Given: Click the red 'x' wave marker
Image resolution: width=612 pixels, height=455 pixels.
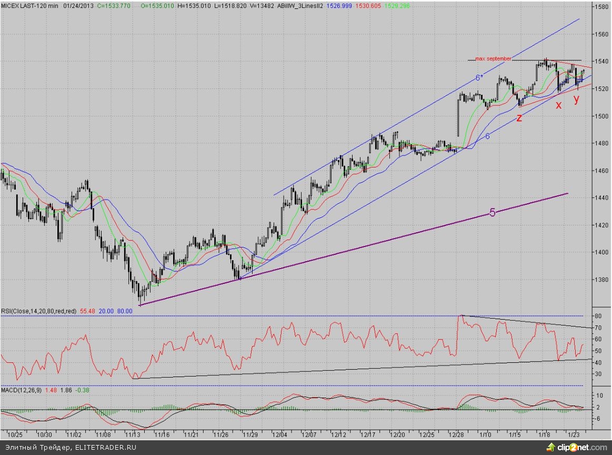Looking at the screenshot, I should point(559,105).
